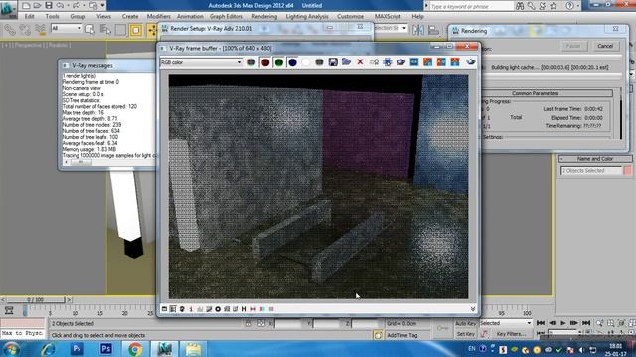
Task: Click H stamp icon in frame buffer bottom bar
Action: click(x=244, y=309)
